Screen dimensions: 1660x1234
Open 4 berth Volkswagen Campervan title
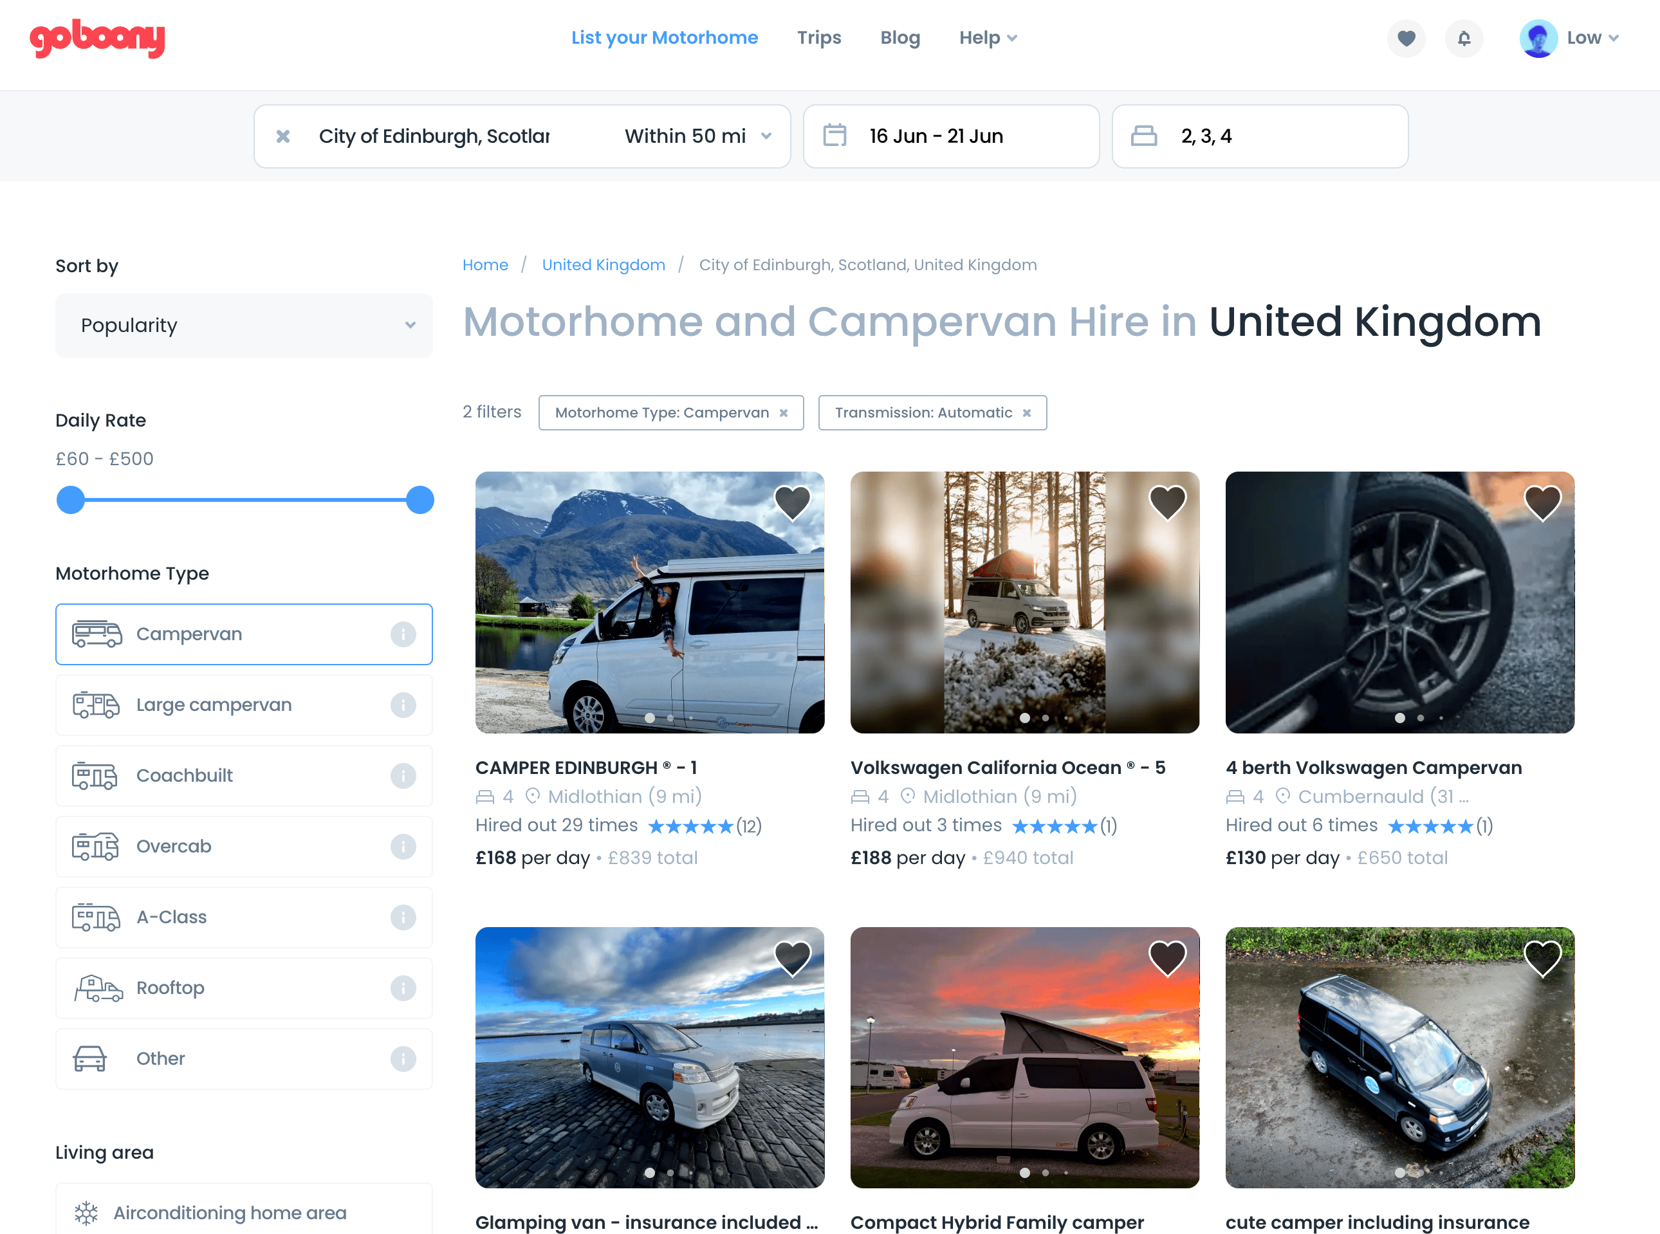(x=1373, y=767)
